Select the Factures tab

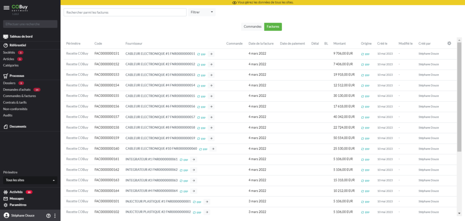[273, 27]
